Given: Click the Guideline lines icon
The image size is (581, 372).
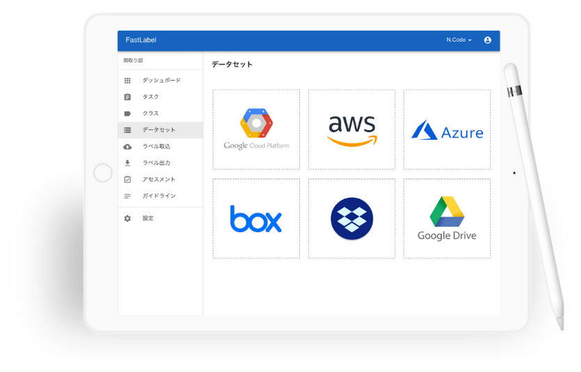Looking at the screenshot, I should (x=127, y=196).
